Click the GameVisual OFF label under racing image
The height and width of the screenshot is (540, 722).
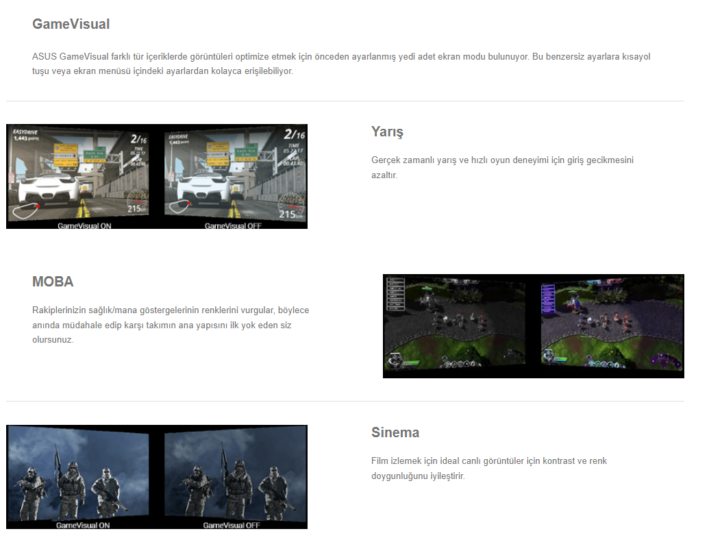[233, 225]
